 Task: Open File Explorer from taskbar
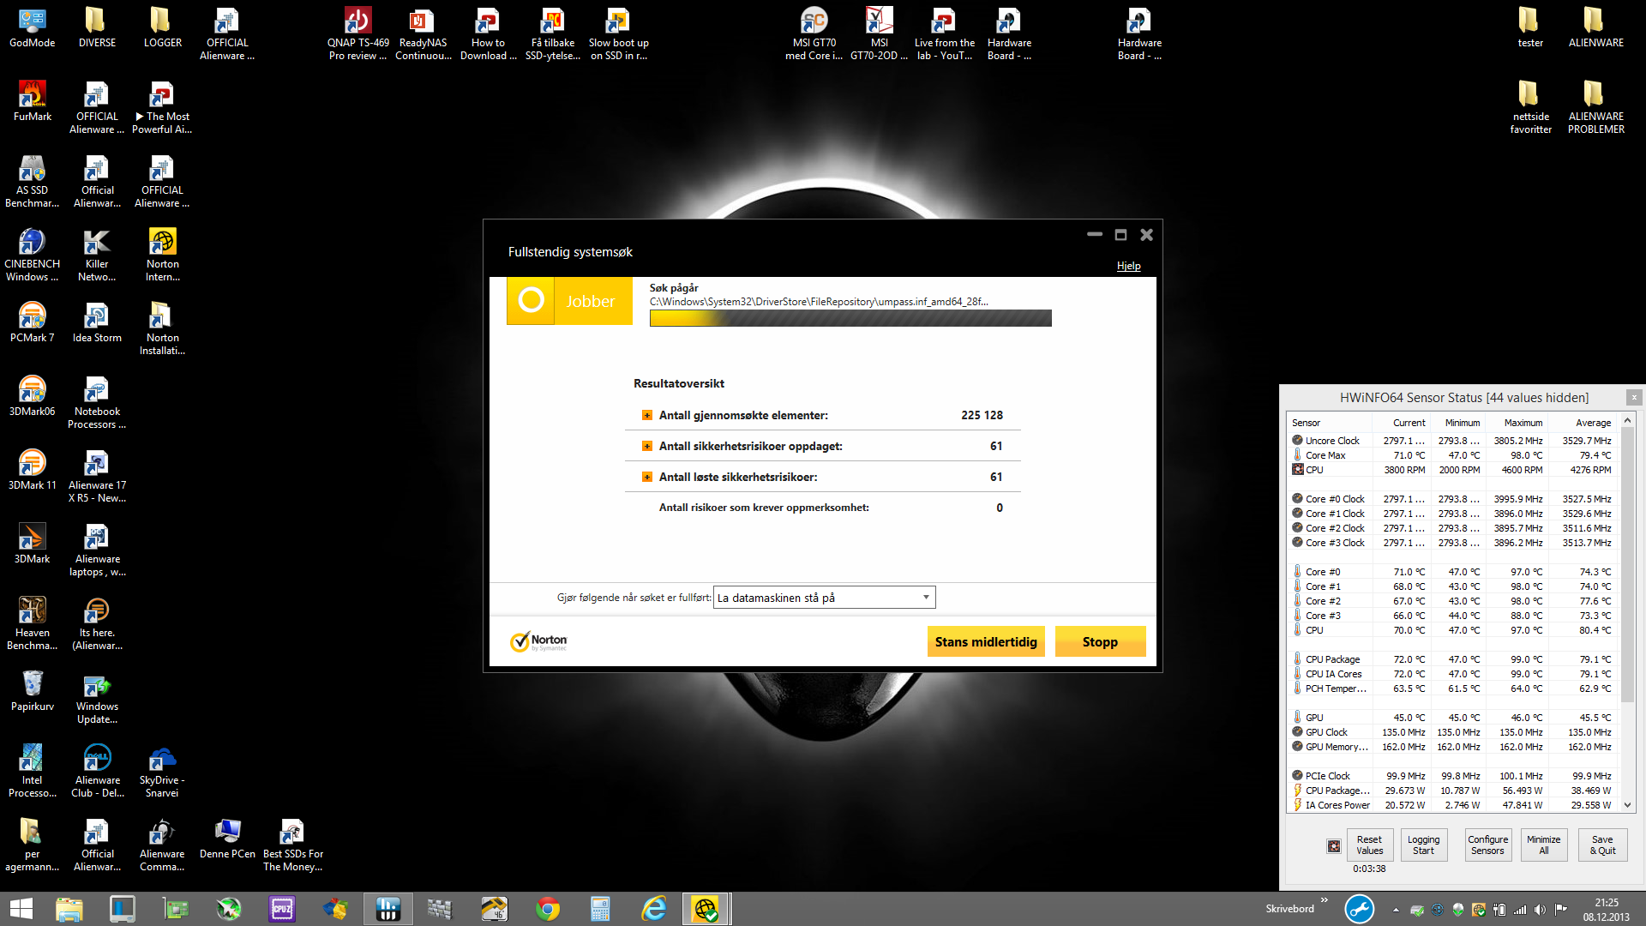point(69,909)
